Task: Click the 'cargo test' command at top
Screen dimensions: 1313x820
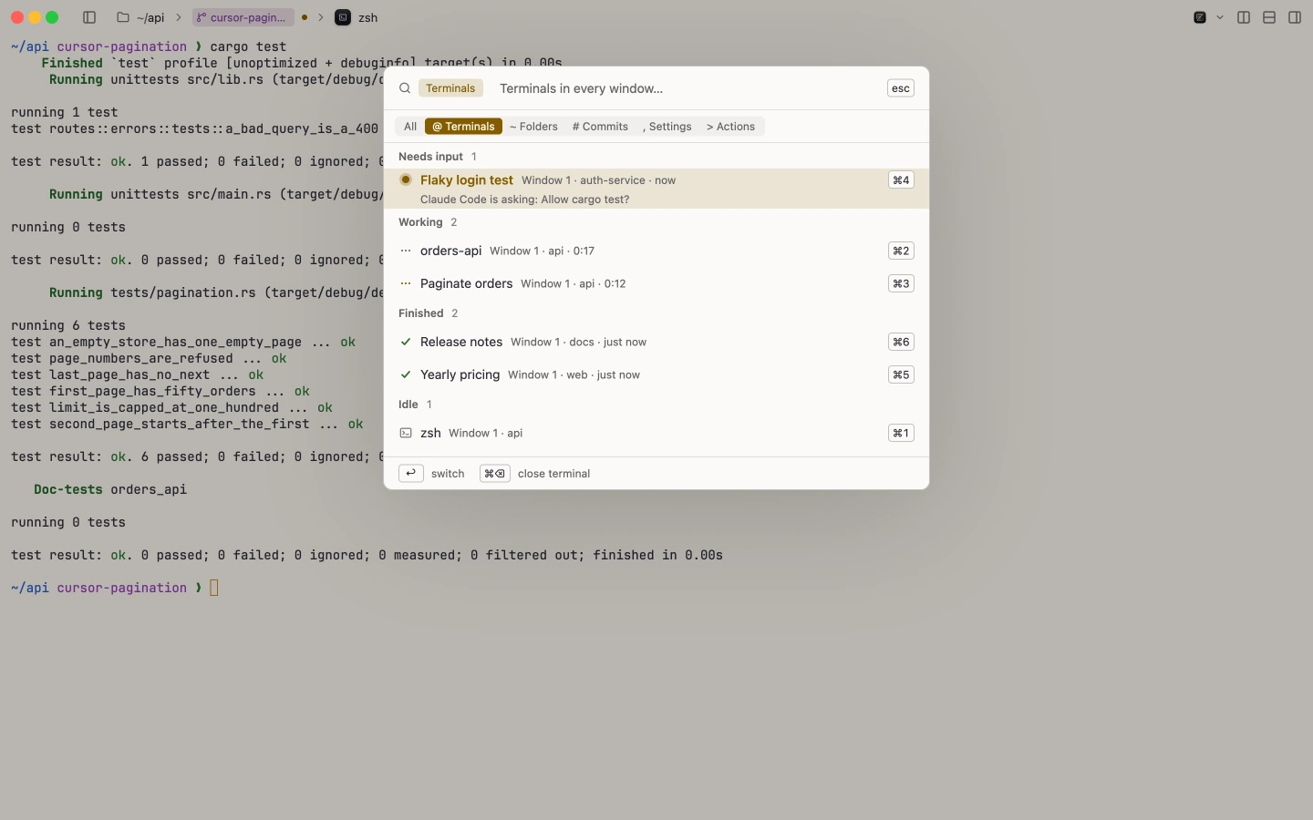Action: coord(248,46)
